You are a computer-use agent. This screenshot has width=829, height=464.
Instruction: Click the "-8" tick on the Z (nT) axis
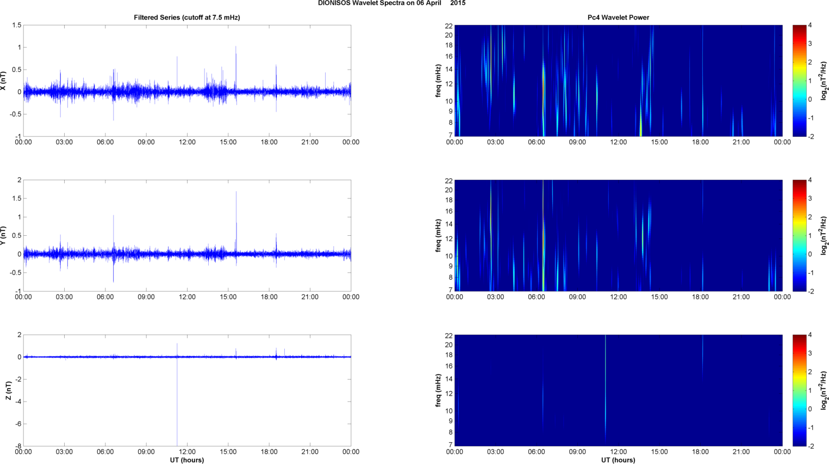[18, 446]
